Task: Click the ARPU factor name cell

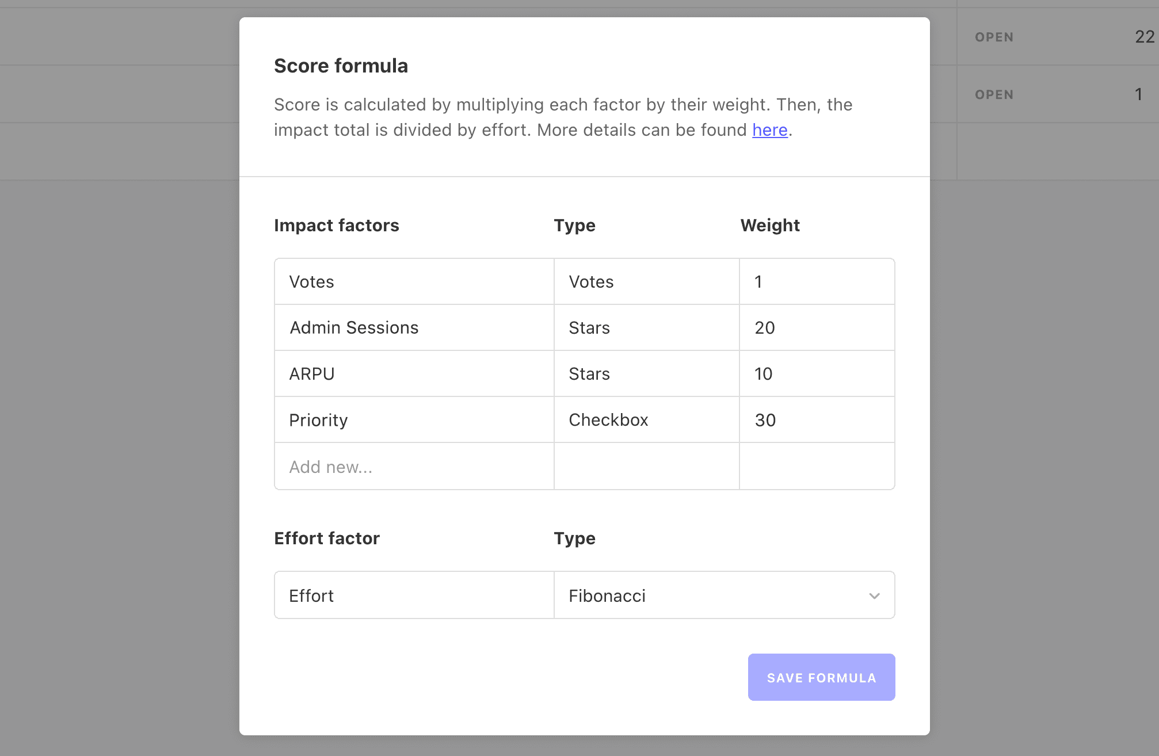Action: tap(413, 373)
